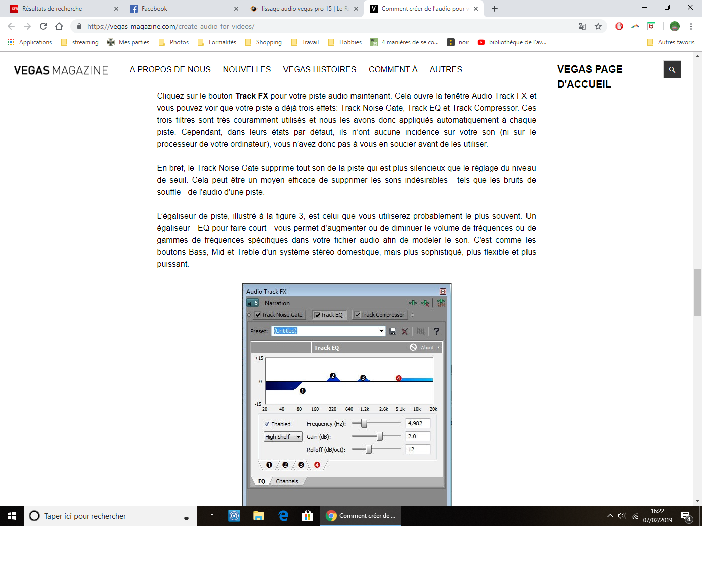This screenshot has width=702, height=565.
Task: Click the red band 4 point on EQ graph
Action: pos(399,378)
